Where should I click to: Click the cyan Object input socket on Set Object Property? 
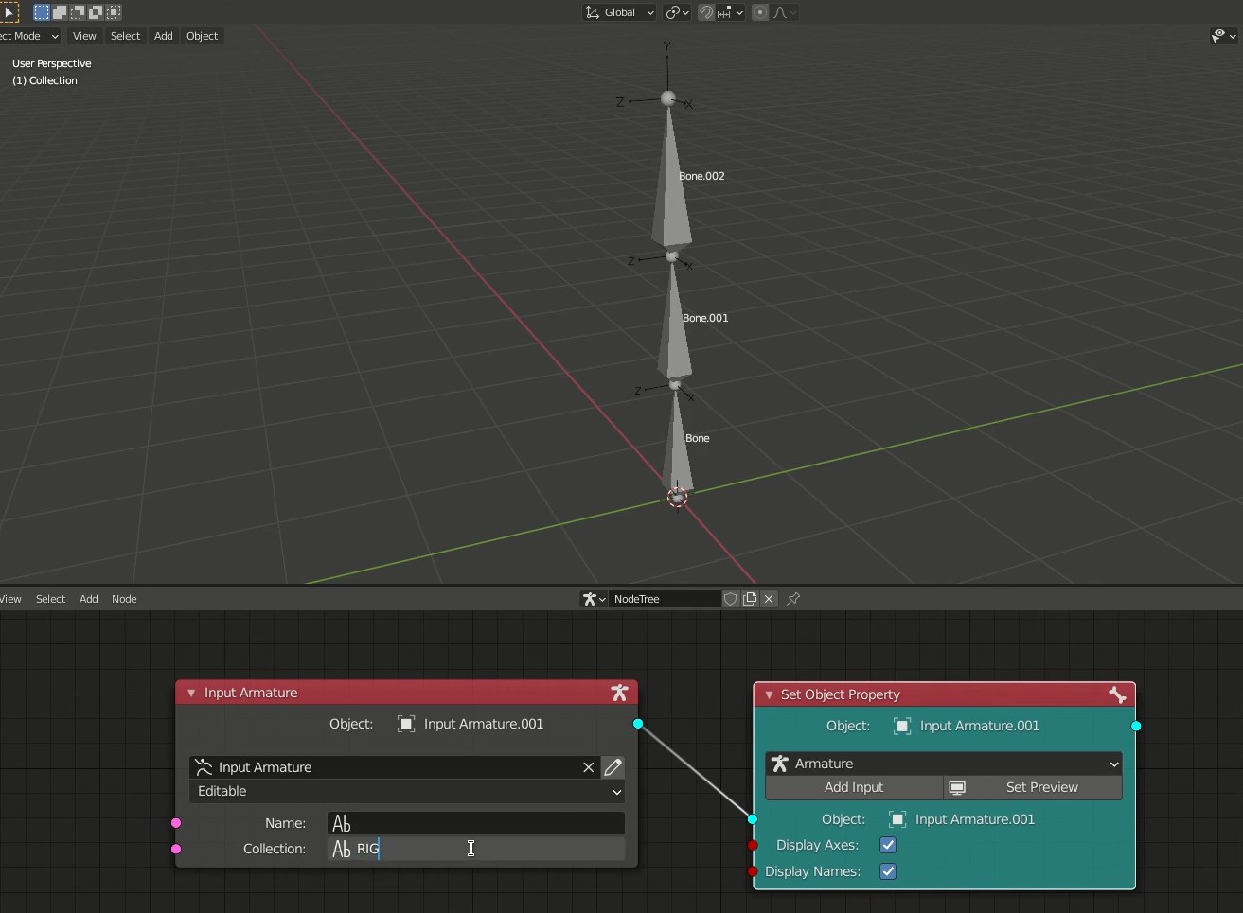753,819
